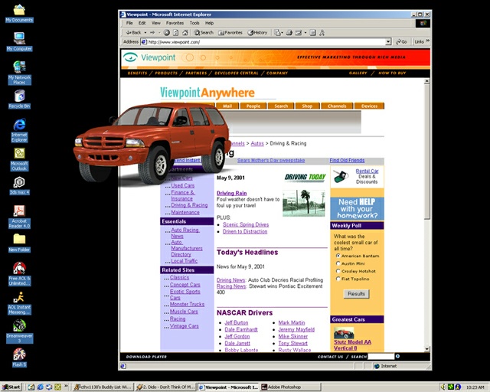490x392 pixels.
Task: Open the Forward button history dropdown
Action: pyautogui.click(x=159, y=32)
